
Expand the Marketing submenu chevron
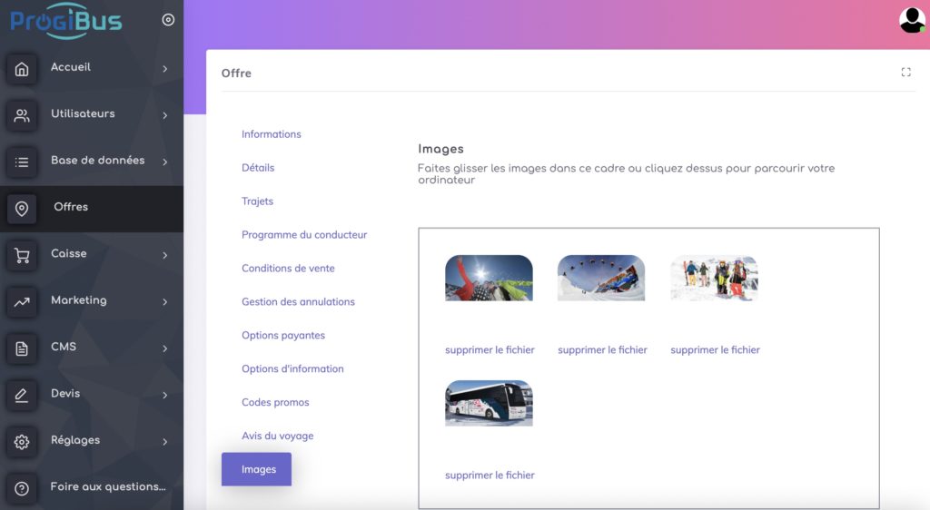(165, 301)
